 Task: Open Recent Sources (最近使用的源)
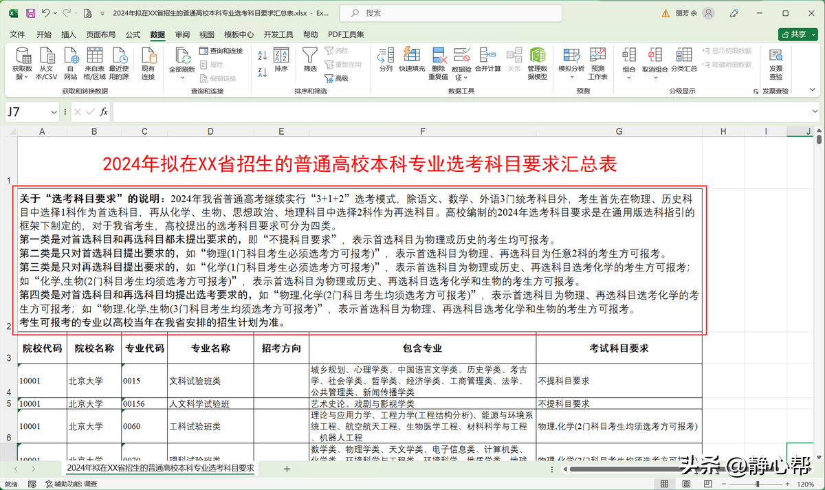pyautogui.click(x=119, y=64)
